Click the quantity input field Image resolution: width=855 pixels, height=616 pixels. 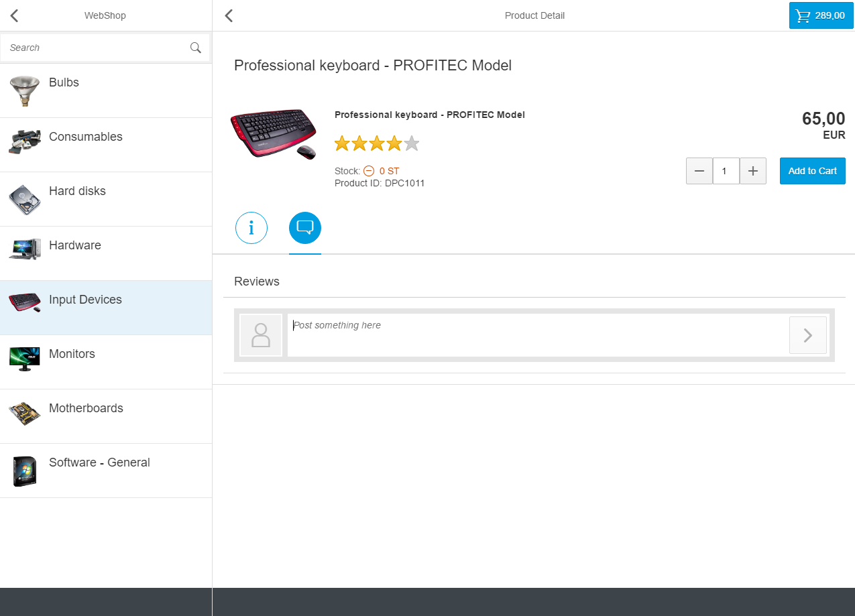[x=726, y=171]
